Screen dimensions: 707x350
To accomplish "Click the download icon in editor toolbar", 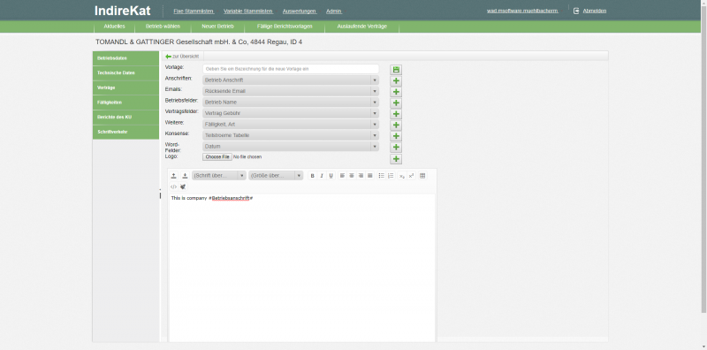I will click(185, 176).
